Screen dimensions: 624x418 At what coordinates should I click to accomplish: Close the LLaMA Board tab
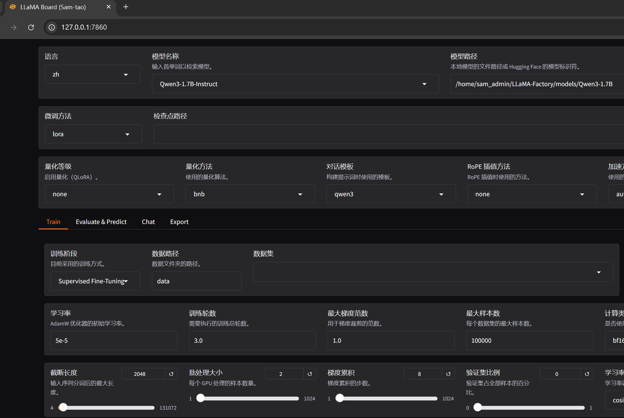tap(109, 7)
